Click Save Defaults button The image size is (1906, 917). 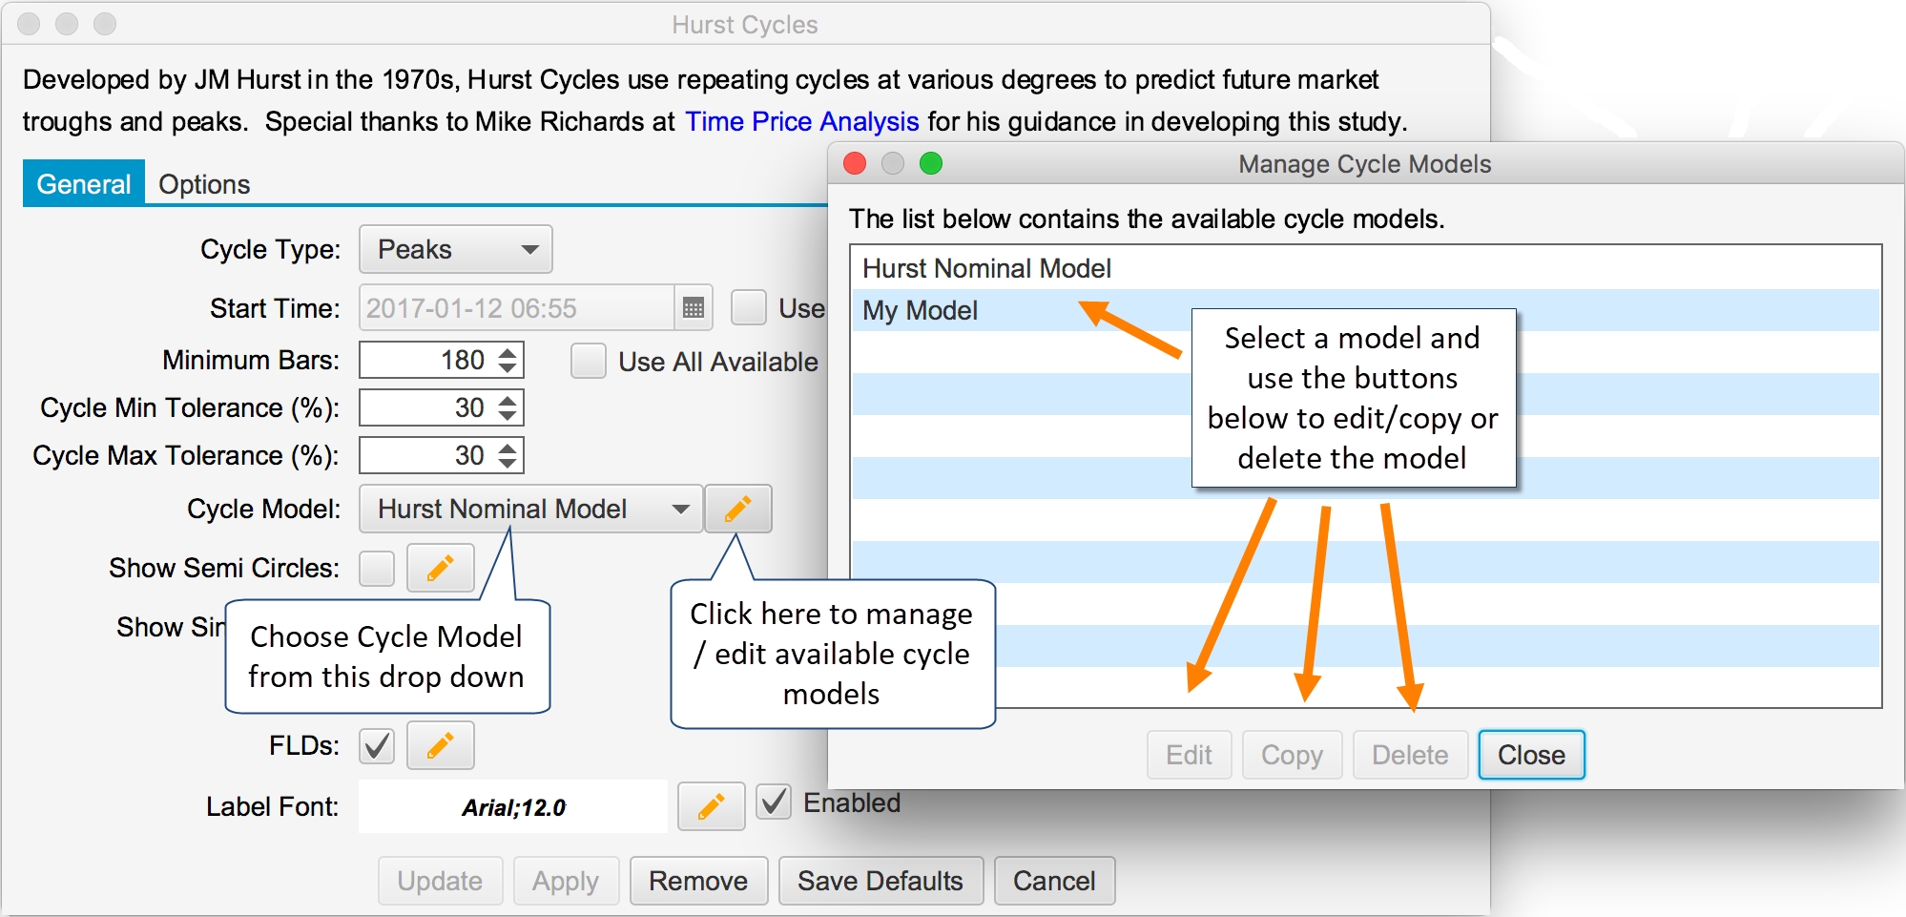[880, 880]
